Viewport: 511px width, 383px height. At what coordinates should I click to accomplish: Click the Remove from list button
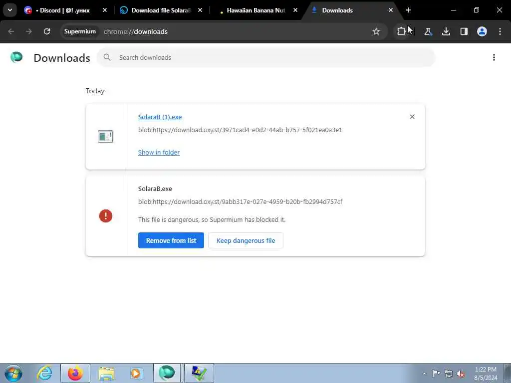click(171, 240)
